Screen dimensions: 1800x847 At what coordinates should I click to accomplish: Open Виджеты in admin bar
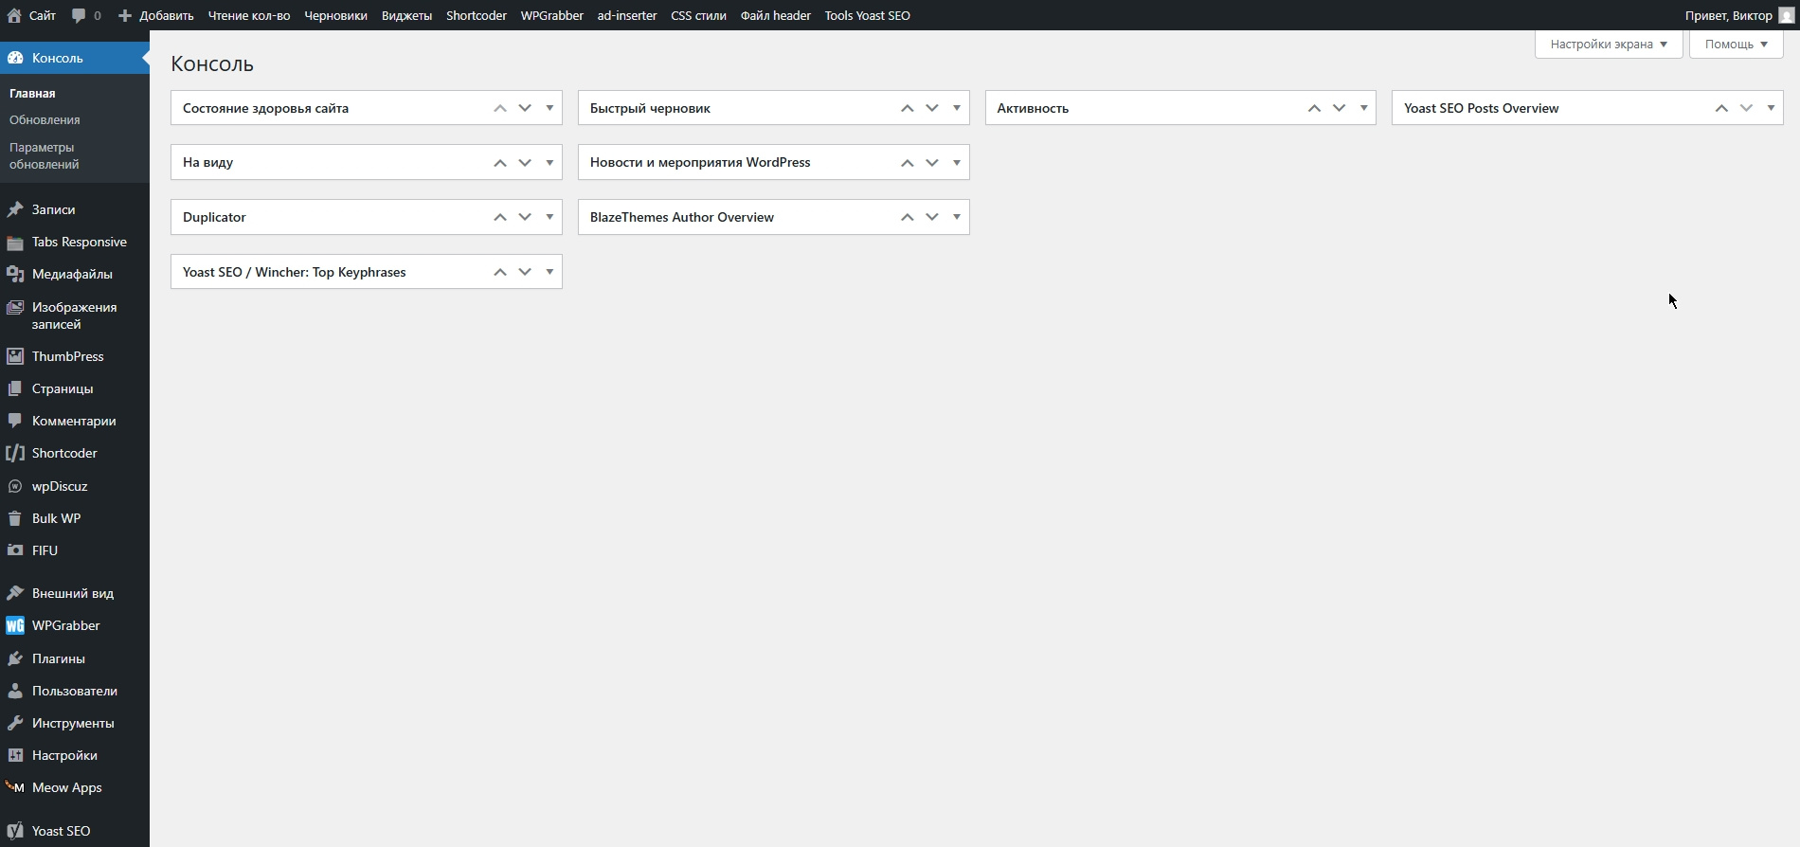click(x=406, y=15)
